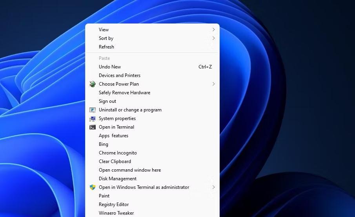
Task: Expand the Sort by submenu arrow
Action: (x=213, y=38)
